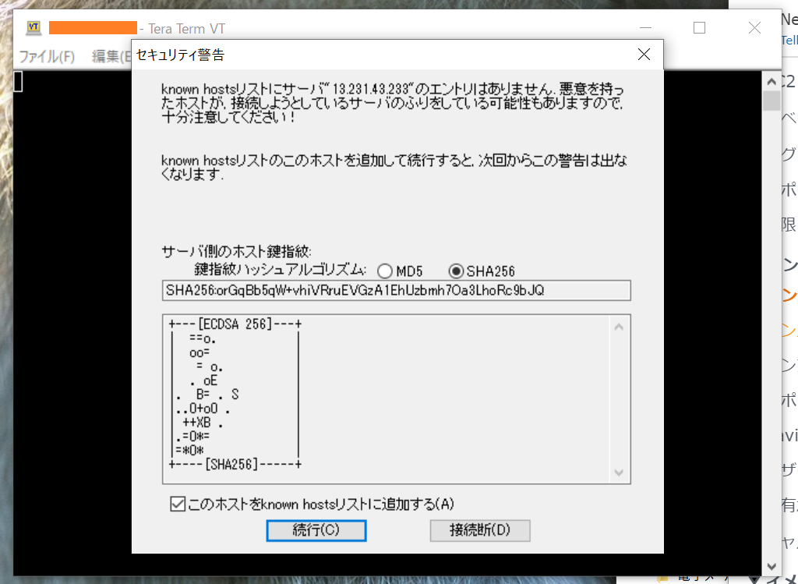This screenshot has height=584, width=798.
Task: Select the MD5 hash algorithm
Action: (385, 271)
